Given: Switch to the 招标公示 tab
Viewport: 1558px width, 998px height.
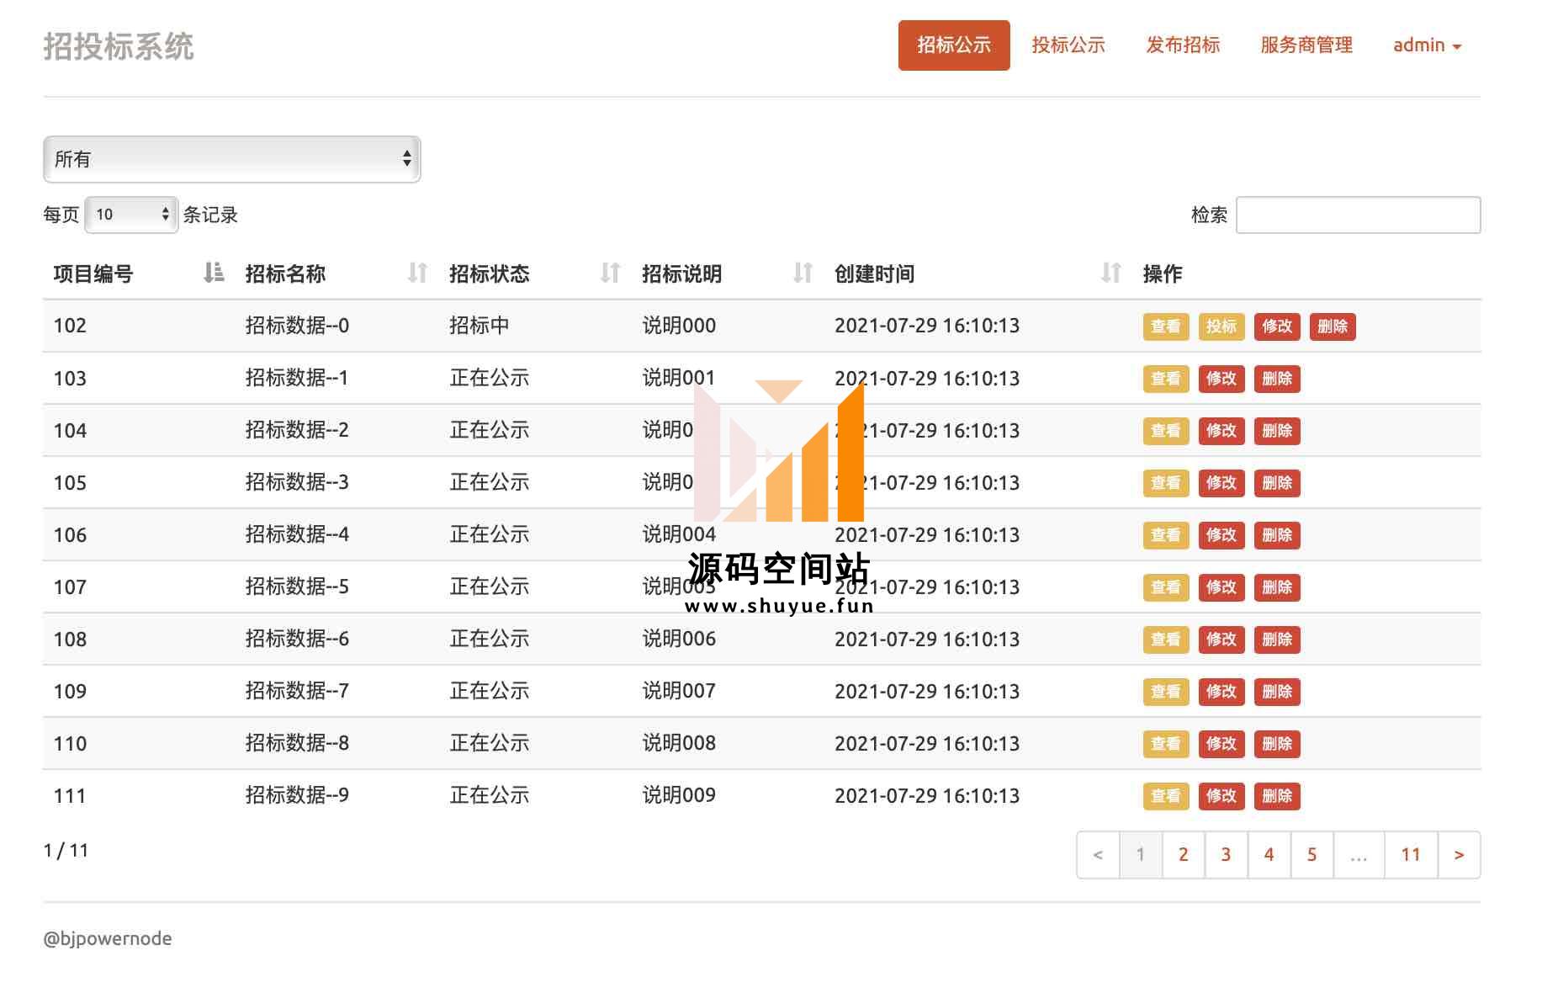Looking at the screenshot, I should 954,45.
